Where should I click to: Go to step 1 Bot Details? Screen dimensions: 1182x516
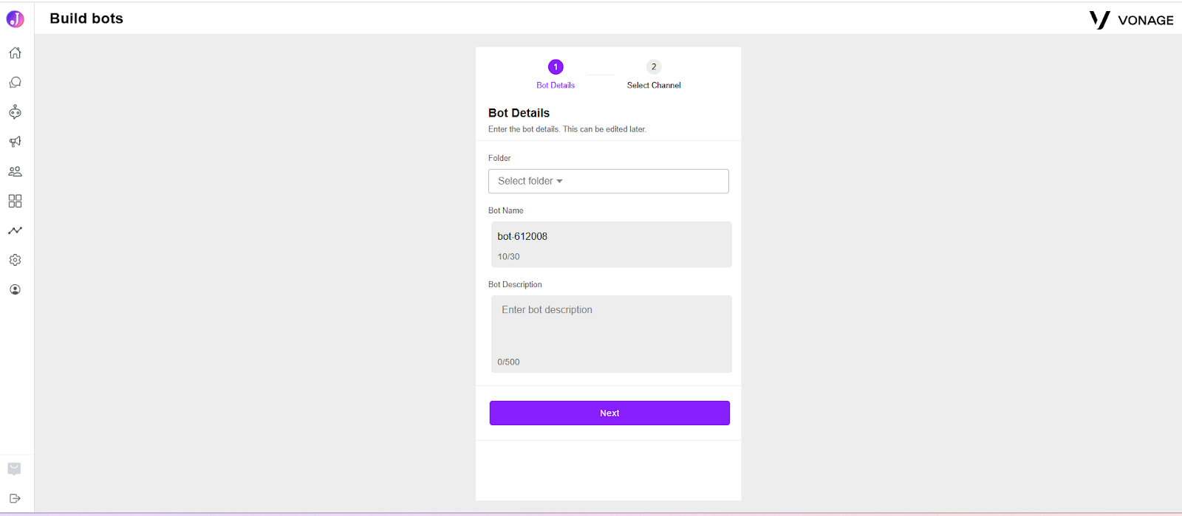pyautogui.click(x=556, y=74)
